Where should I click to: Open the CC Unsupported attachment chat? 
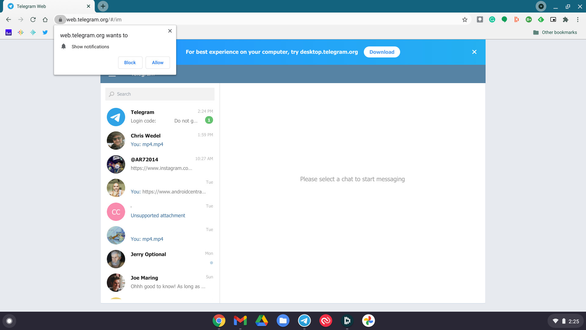(160, 211)
